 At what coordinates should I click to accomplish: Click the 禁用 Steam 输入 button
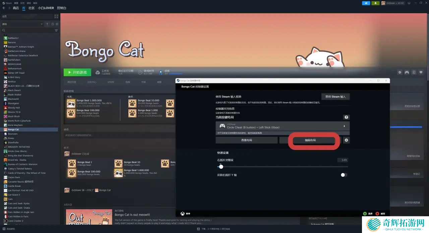click(335, 96)
